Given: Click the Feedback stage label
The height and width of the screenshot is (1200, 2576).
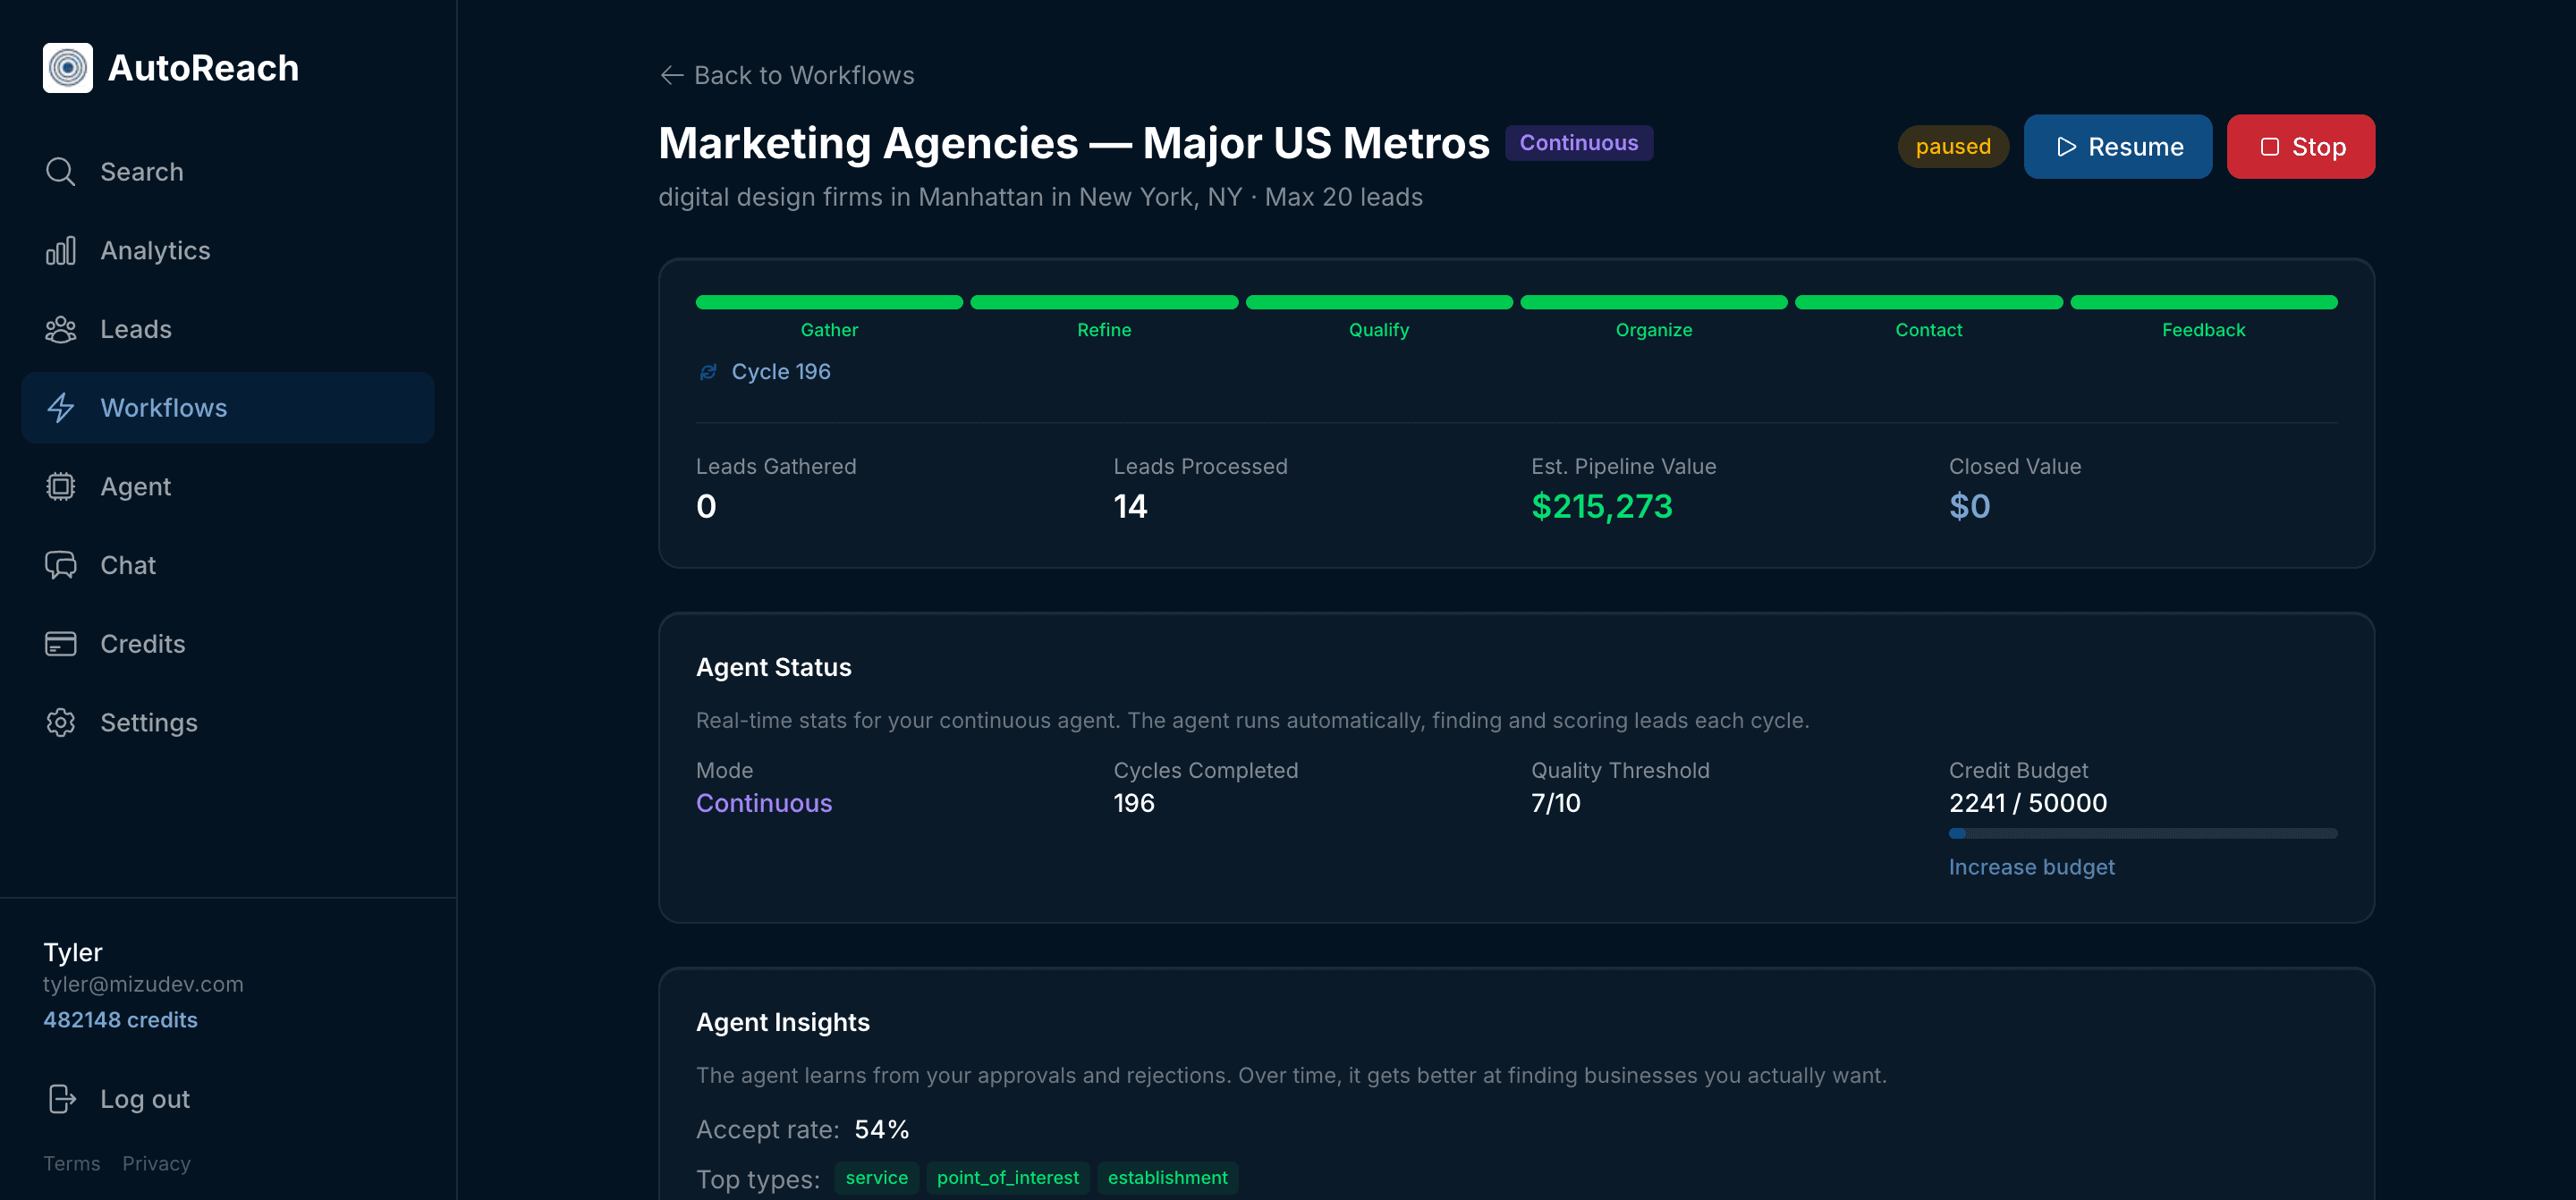Looking at the screenshot, I should click(2203, 329).
